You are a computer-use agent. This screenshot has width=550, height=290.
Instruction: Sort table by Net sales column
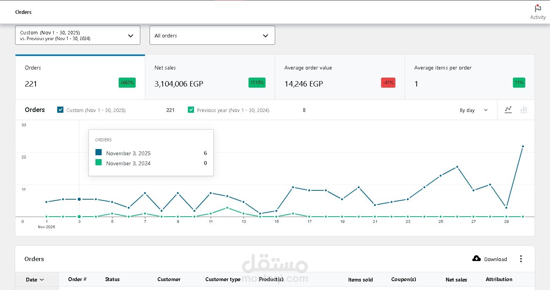[x=456, y=280]
